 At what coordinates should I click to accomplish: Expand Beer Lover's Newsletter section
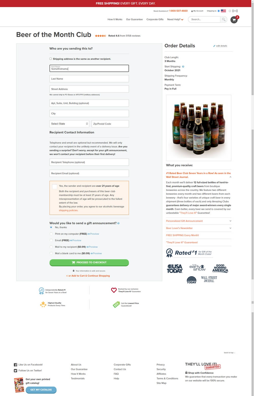point(199,228)
